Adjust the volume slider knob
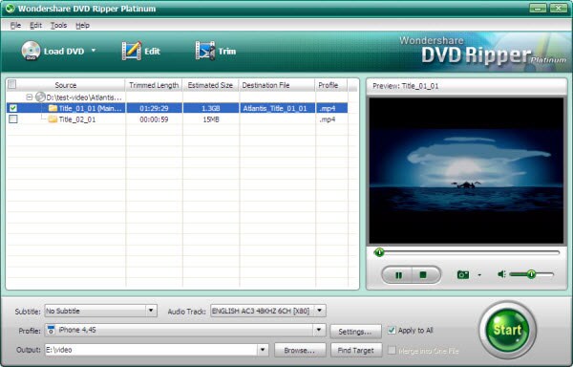This screenshot has width=573, height=367. click(531, 273)
